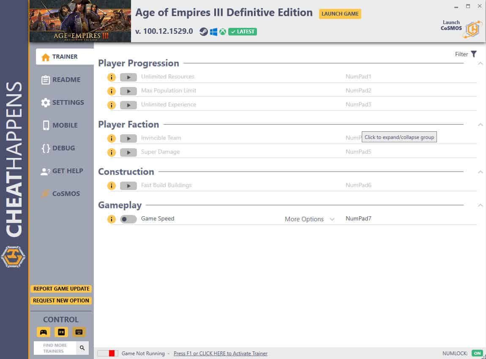The height and width of the screenshot is (359, 486).
Task: Click the LAUNCH GAME button
Action: (340, 14)
